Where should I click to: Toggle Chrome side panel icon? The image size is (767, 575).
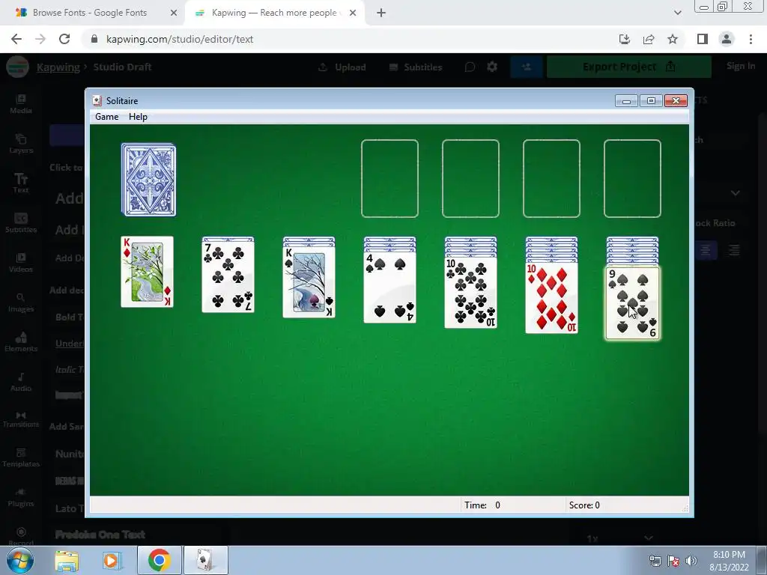[703, 39]
